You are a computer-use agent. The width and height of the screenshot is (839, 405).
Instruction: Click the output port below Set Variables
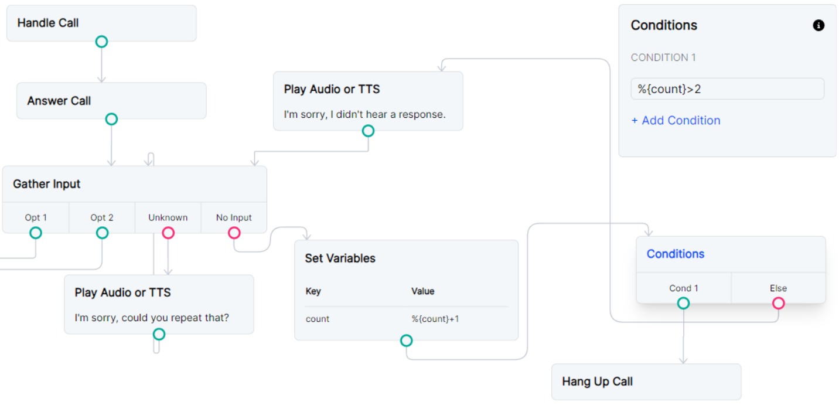[x=407, y=340]
